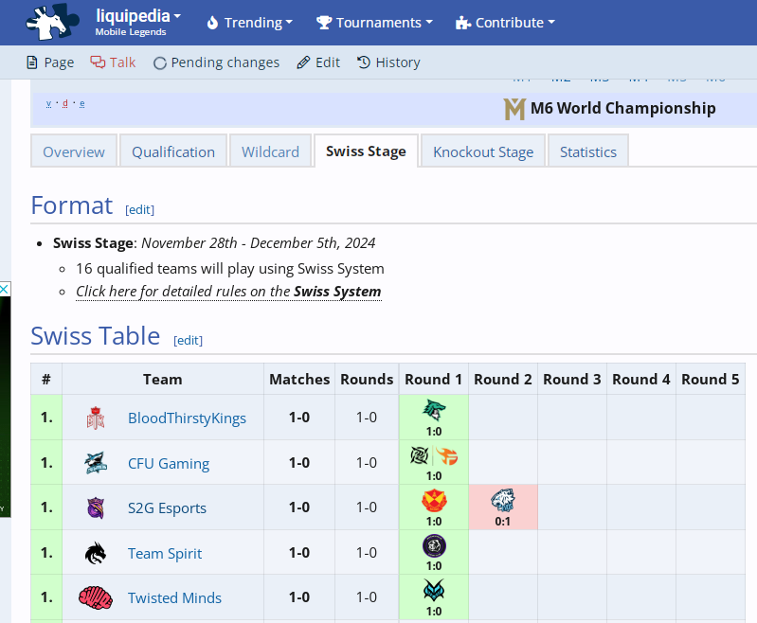Click the trophy icon next to Tournaments

click(324, 23)
